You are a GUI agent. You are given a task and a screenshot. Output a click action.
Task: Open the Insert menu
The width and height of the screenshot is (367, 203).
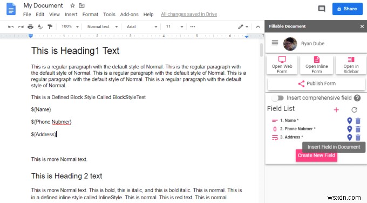click(71, 15)
